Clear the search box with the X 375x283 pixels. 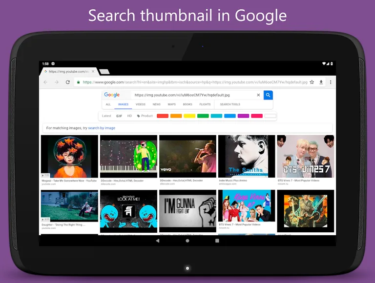[258, 95]
